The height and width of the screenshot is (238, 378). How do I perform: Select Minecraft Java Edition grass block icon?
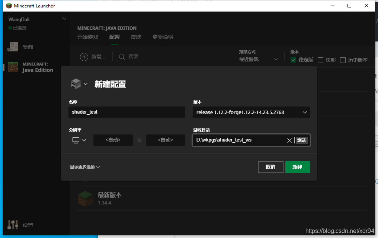pyautogui.click(x=13, y=67)
